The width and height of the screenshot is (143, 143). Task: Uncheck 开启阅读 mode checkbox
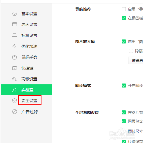pyautogui.click(x=124, y=86)
